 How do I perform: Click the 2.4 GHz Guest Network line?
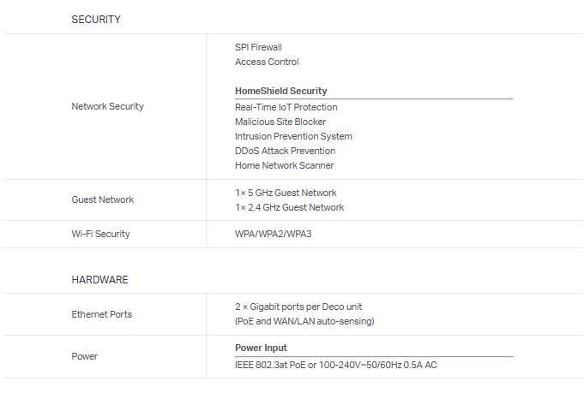pos(289,207)
